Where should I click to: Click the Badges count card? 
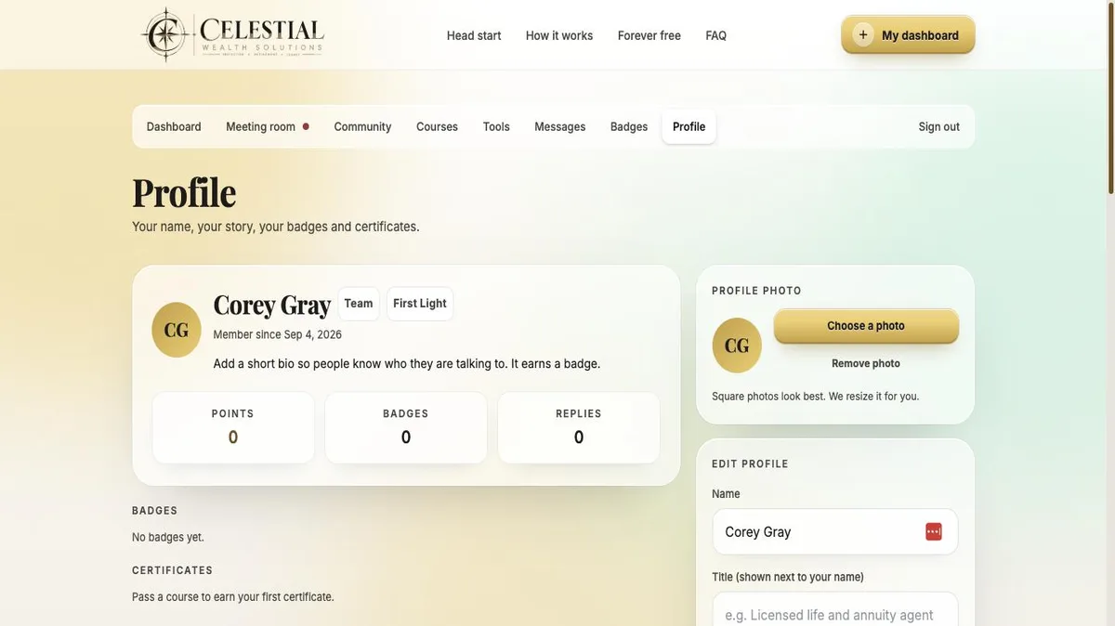pos(406,427)
